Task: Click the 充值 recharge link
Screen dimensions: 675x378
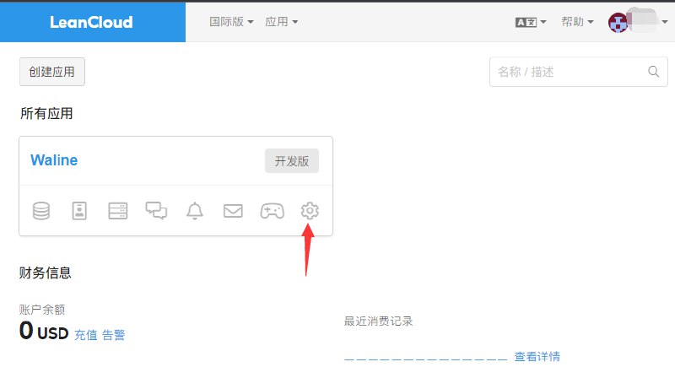Action: (85, 335)
